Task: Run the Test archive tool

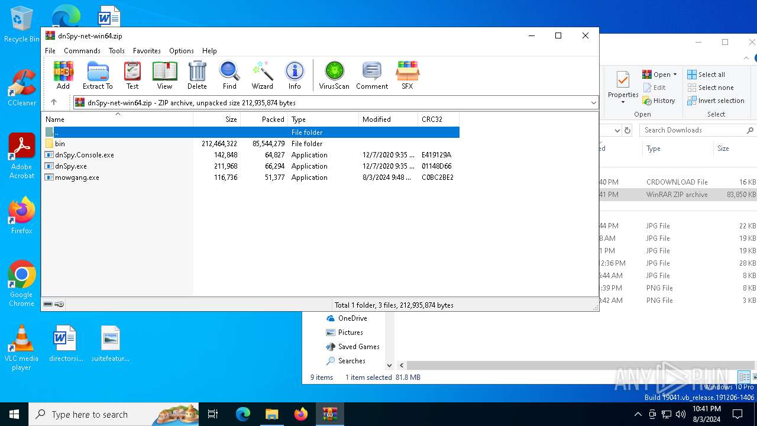Action: (132, 75)
